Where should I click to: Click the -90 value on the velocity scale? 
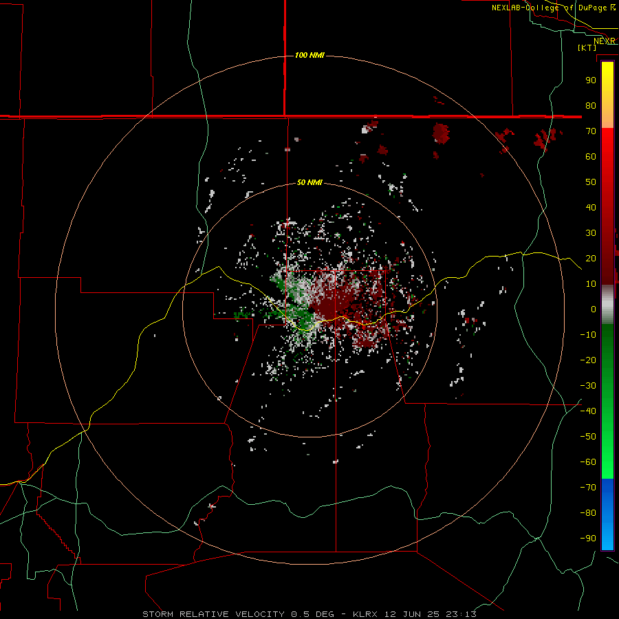[x=588, y=538]
